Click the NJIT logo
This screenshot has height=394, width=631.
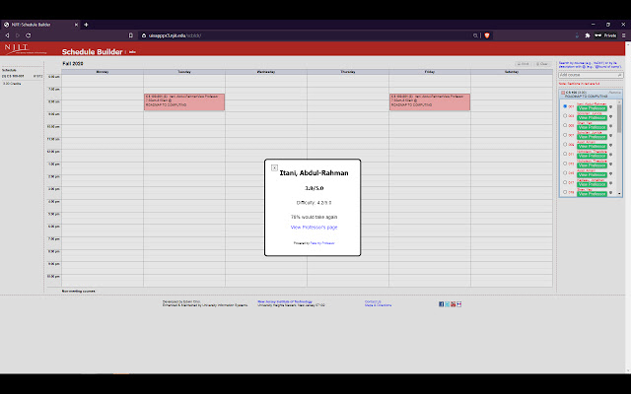point(25,48)
